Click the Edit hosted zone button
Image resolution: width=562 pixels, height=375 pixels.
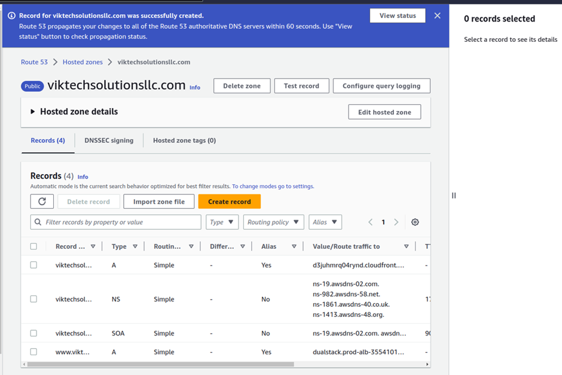click(384, 112)
